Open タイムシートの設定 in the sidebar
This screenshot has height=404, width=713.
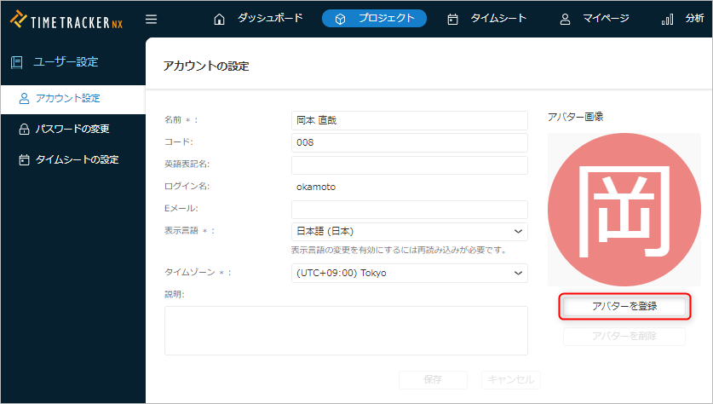[76, 159]
